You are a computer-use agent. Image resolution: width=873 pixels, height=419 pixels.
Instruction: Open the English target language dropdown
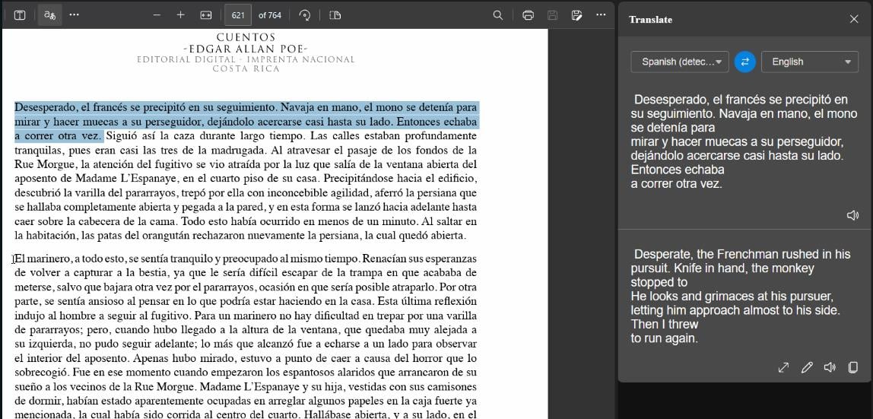click(x=810, y=62)
